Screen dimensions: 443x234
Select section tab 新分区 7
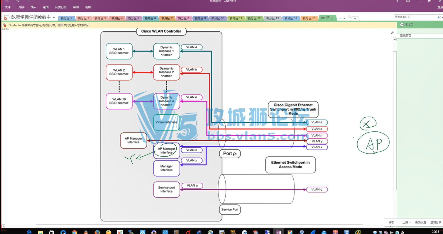[167, 18]
